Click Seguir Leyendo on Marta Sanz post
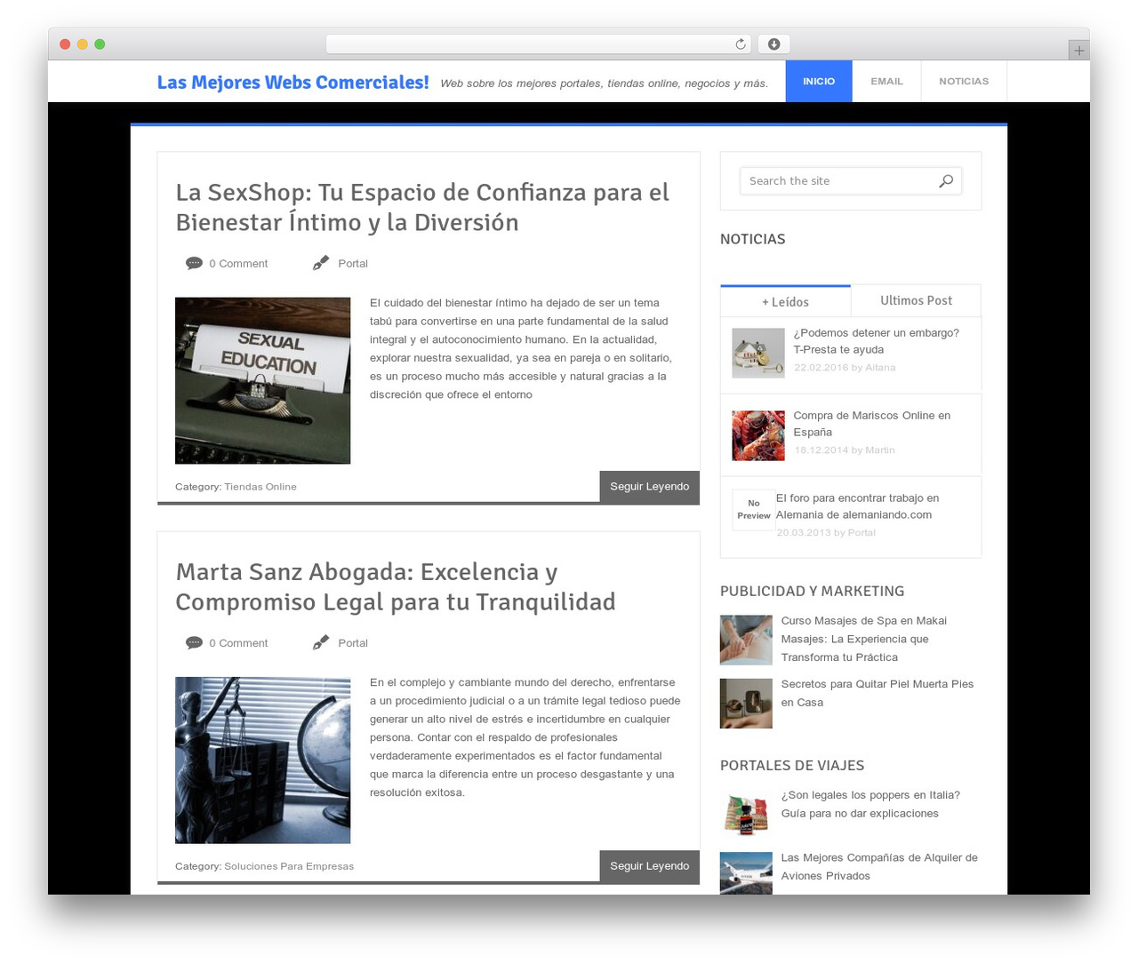The height and width of the screenshot is (963, 1138). tap(649, 866)
